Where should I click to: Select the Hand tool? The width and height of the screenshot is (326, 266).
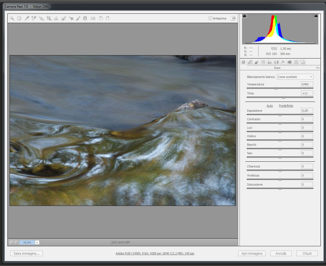(19, 18)
